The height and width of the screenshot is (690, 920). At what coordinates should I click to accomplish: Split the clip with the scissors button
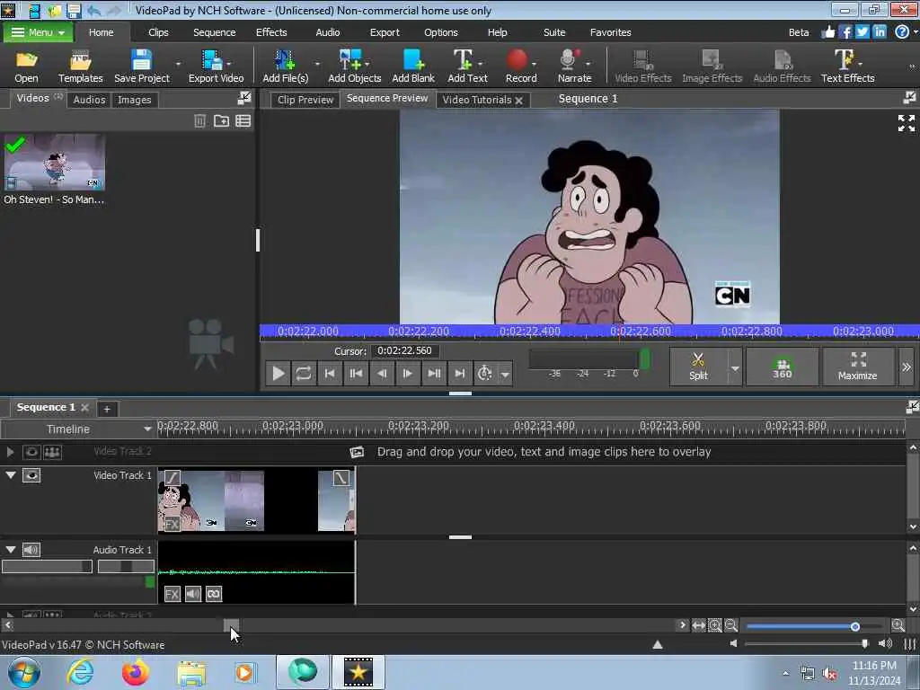[x=698, y=367]
